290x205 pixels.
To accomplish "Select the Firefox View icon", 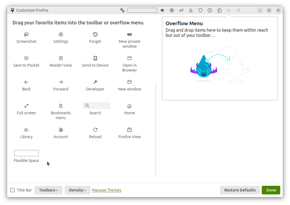I will [130, 130].
